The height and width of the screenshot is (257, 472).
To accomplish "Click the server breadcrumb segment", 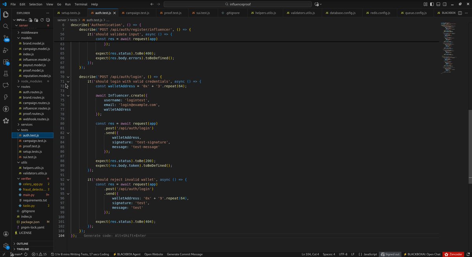I will tap(62, 20).
